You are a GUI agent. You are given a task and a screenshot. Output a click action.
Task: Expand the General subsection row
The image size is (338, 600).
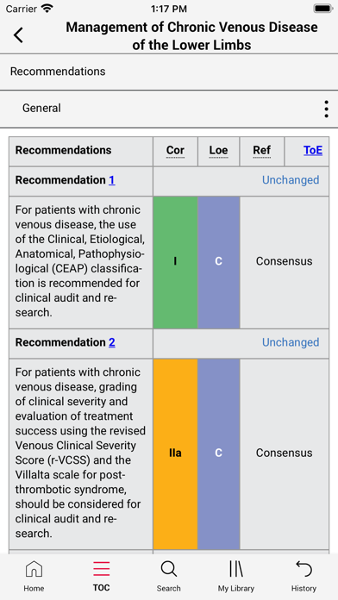pyautogui.click(x=169, y=109)
